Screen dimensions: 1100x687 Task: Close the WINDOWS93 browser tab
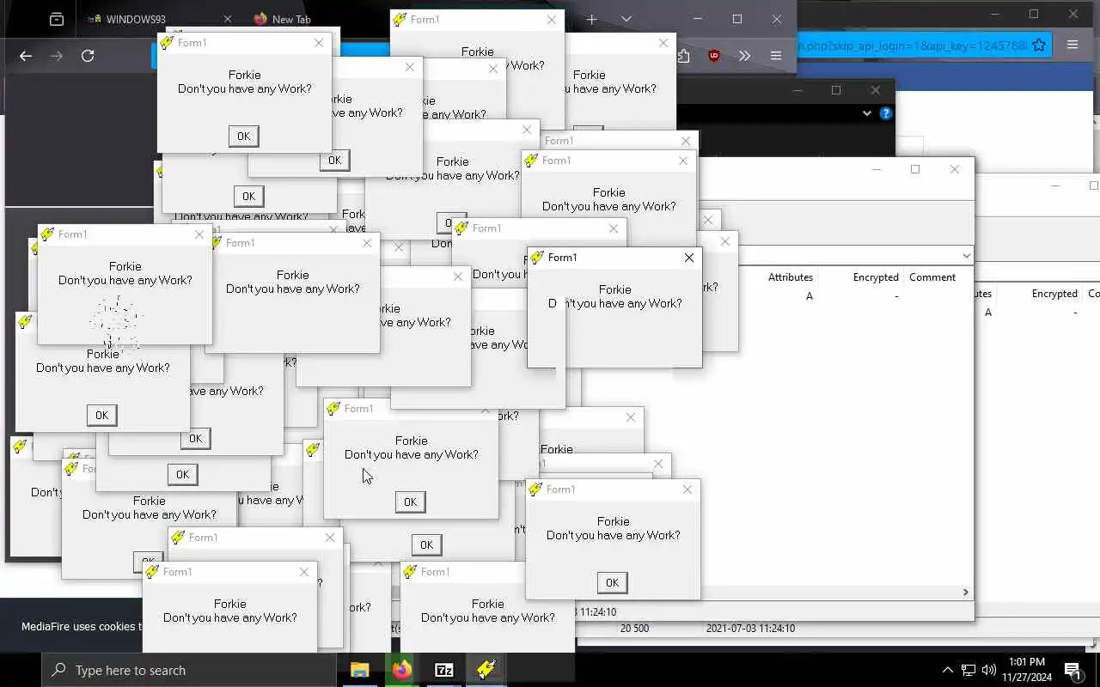point(228,19)
